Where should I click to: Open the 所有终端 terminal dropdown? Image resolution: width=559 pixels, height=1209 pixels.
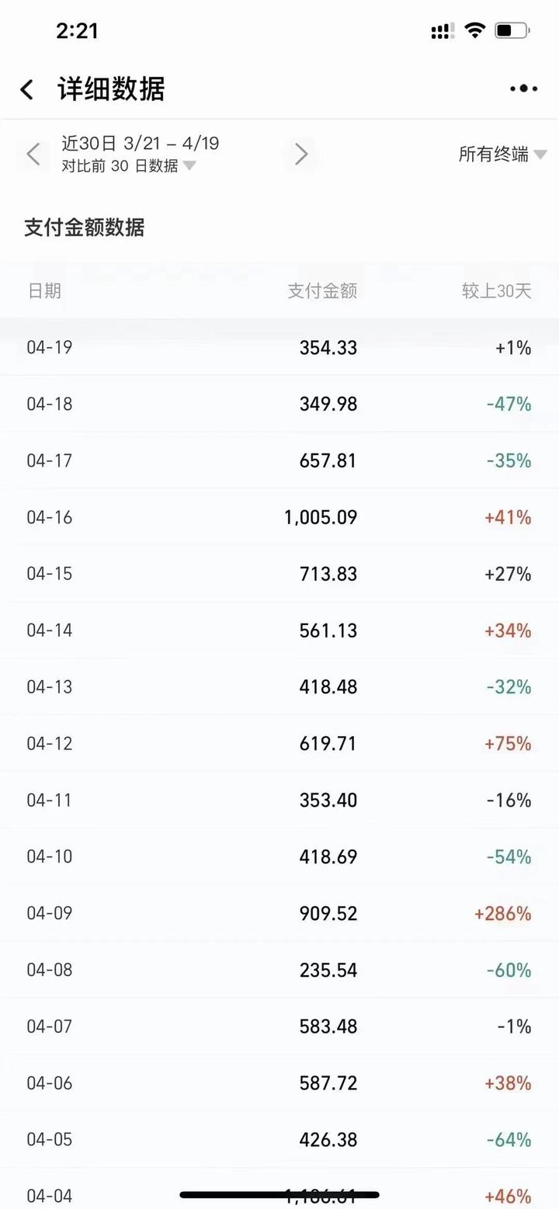click(x=502, y=155)
